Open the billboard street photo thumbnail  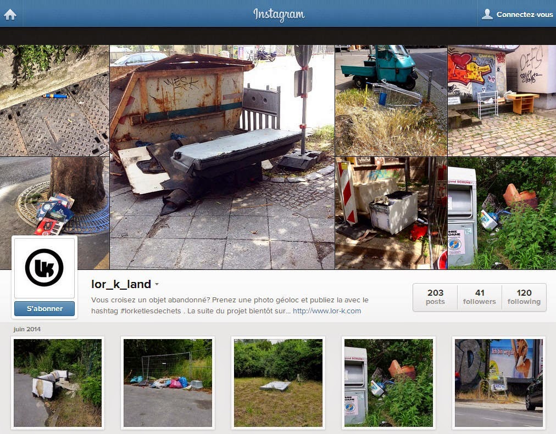(499, 383)
